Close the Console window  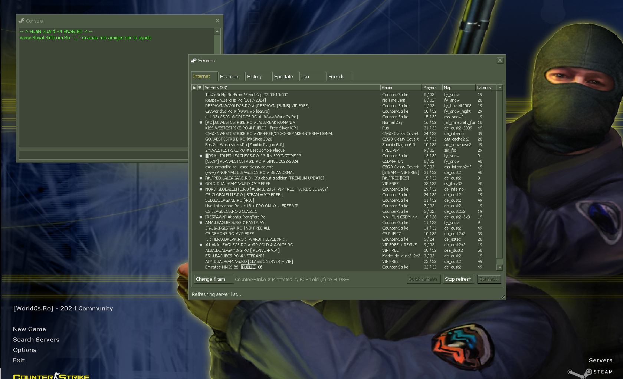click(x=217, y=21)
